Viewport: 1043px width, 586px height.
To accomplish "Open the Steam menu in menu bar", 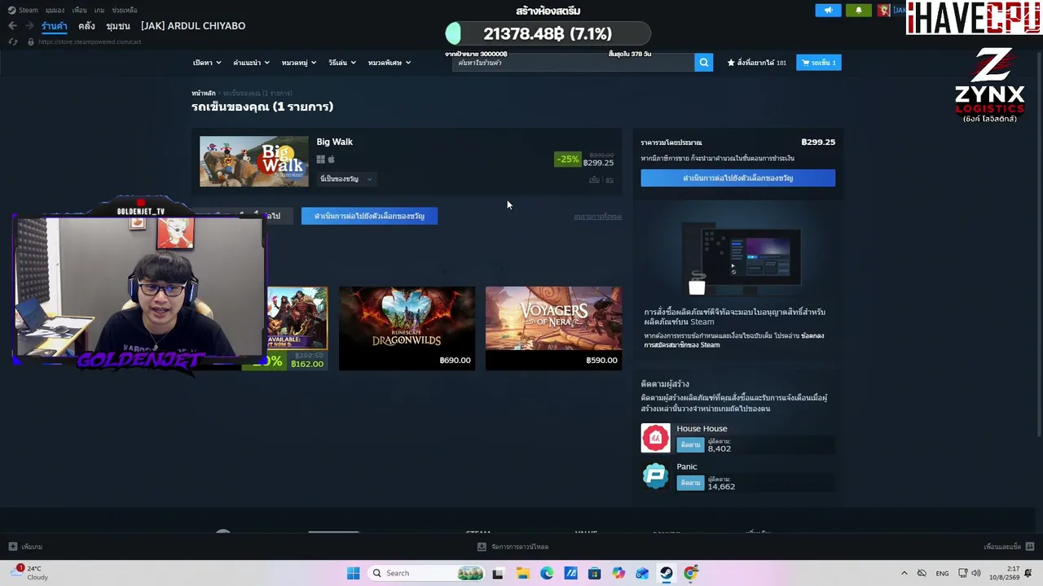I will point(24,11).
